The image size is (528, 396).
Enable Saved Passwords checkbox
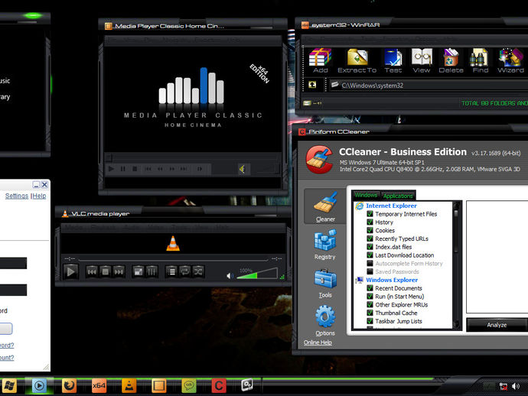coord(370,271)
